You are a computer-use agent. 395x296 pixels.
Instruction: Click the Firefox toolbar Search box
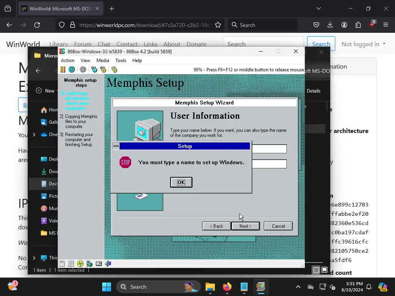point(263,25)
